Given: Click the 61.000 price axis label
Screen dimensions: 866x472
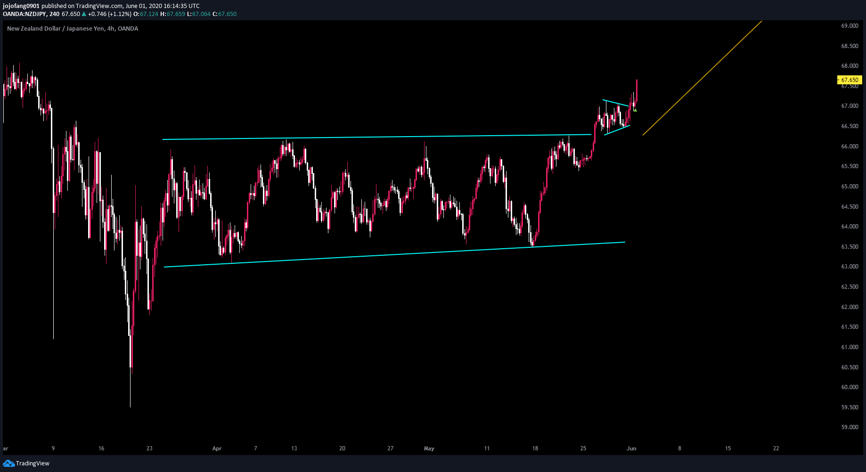Looking at the screenshot, I should (x=850, y=347).
